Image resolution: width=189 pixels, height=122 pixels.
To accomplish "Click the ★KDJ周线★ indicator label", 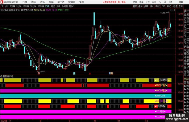I will click(x=160, y=111).
